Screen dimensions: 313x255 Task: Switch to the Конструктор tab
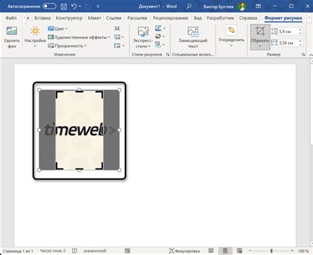point(69,18)
